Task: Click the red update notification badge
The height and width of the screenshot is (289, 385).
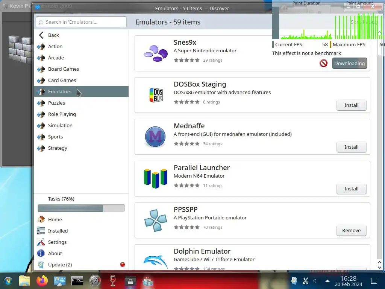Action: pyautogui.click(x=123, y=265)
